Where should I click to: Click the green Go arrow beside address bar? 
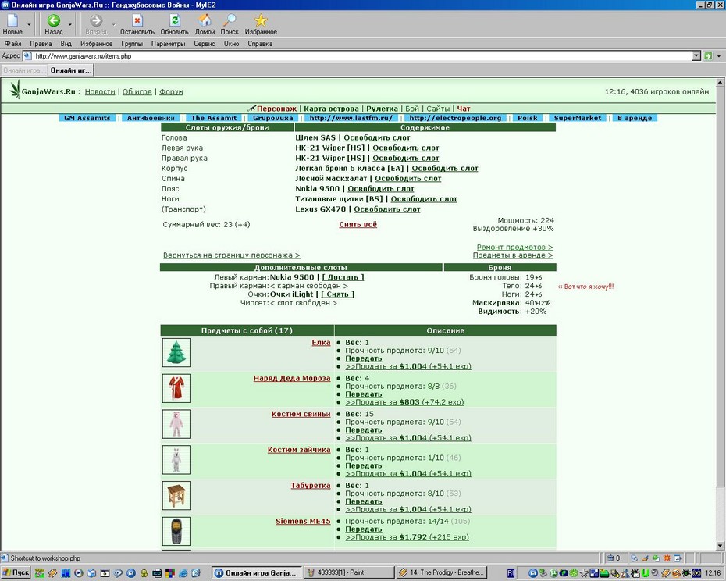coord(708,56)
